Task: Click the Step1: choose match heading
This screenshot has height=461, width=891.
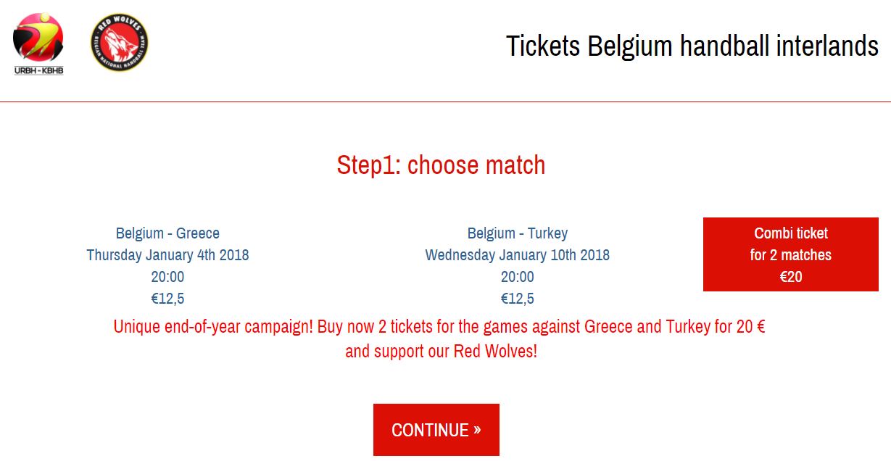Action: tap(441, 165)
